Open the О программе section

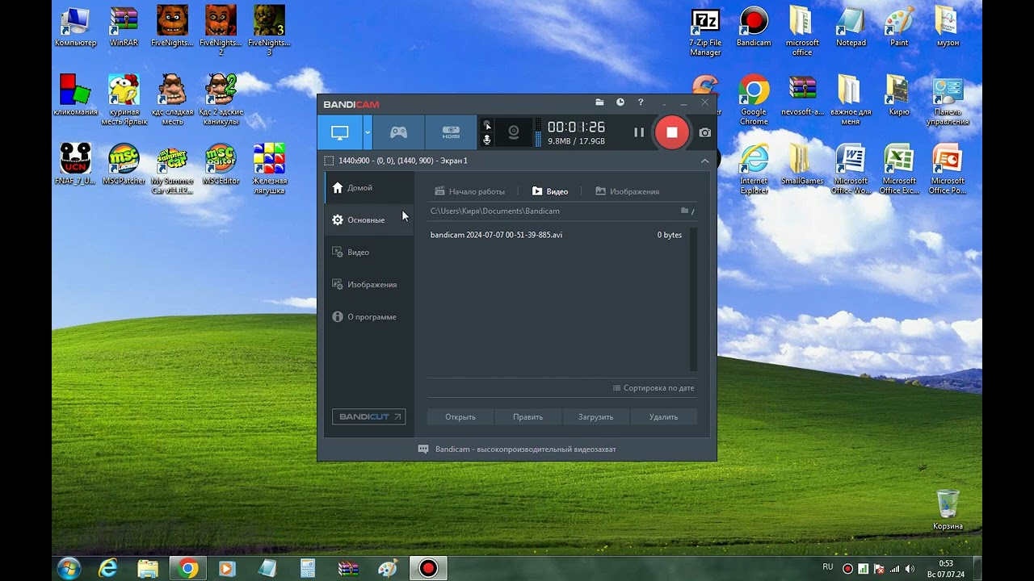tap(369, 316)
